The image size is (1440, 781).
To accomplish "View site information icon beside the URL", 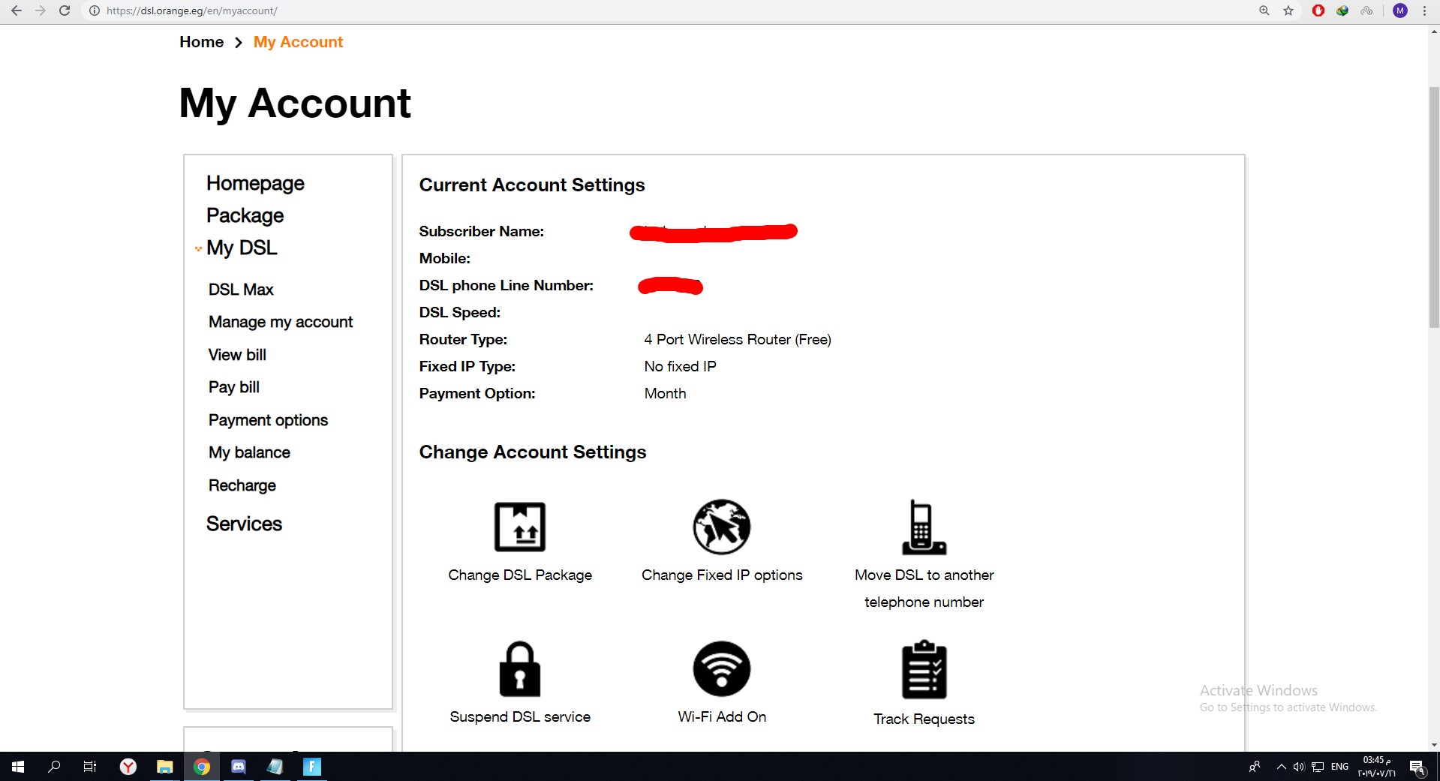I will pyautogui.click(x=95, y=11).
